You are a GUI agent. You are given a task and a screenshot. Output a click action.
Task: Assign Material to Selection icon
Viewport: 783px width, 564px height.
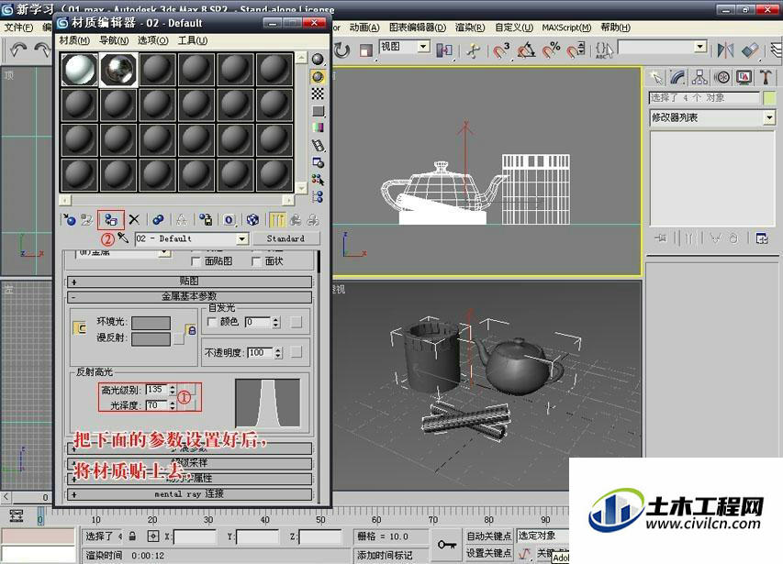point(111,220)
